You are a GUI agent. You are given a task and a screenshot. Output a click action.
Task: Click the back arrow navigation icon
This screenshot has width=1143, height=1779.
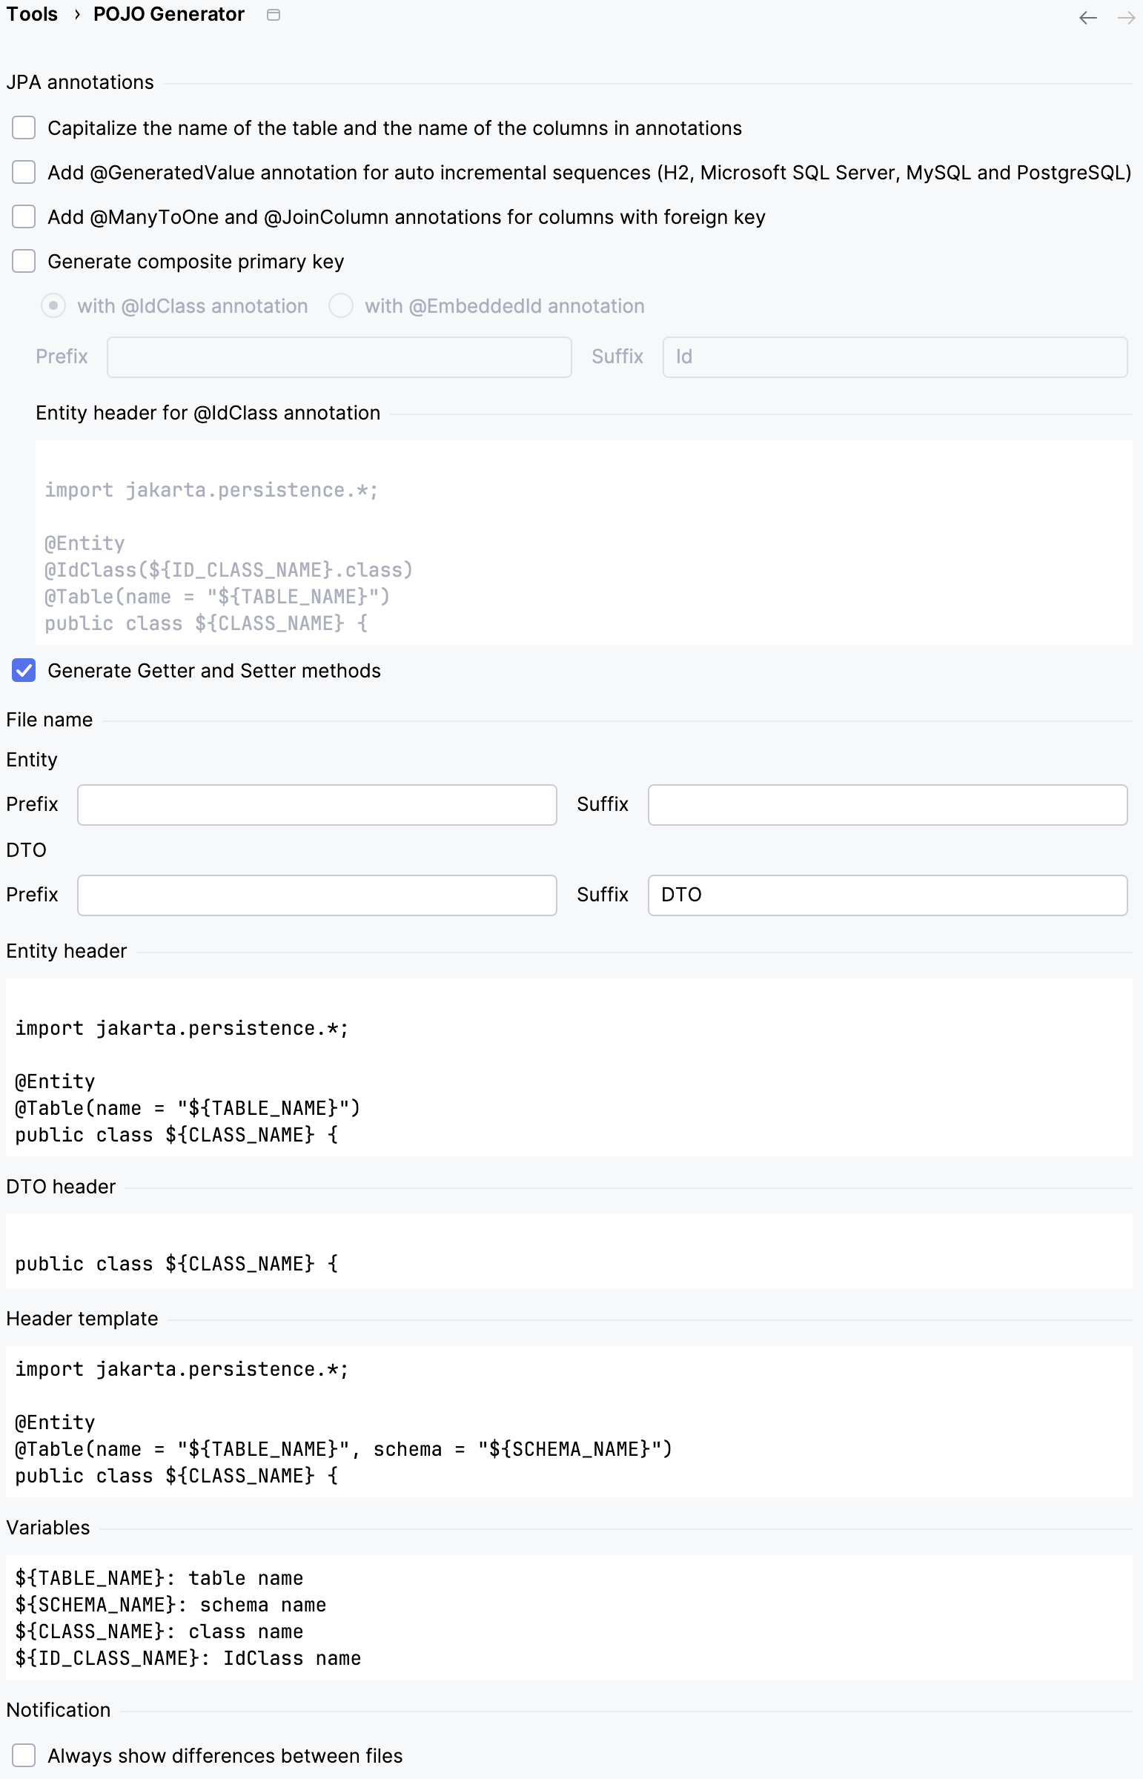1087,18
